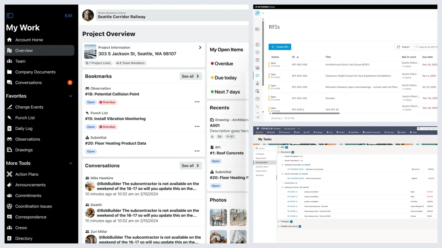The width and height of the screenshot is (442, 248).
Task: Click the 7 Project Links chip
Action: 98,63
